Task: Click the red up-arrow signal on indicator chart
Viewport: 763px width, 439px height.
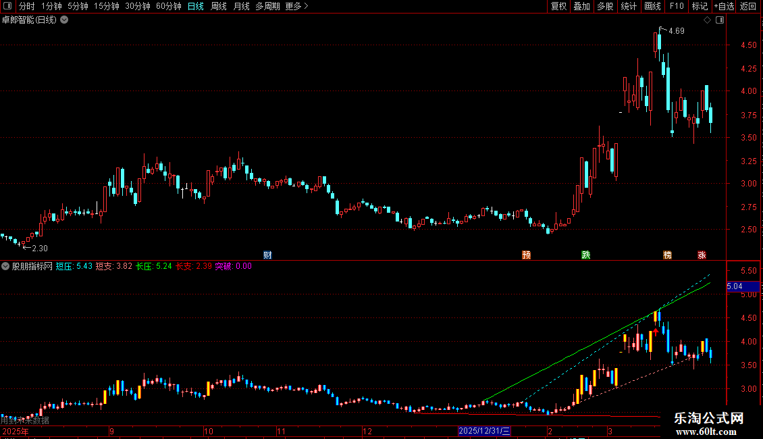Action: [x=656, y=332]
